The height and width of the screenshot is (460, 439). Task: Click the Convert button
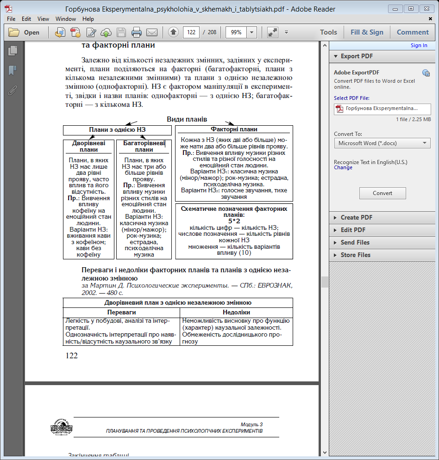383,193
